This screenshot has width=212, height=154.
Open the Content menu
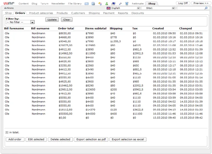point(23,4)
